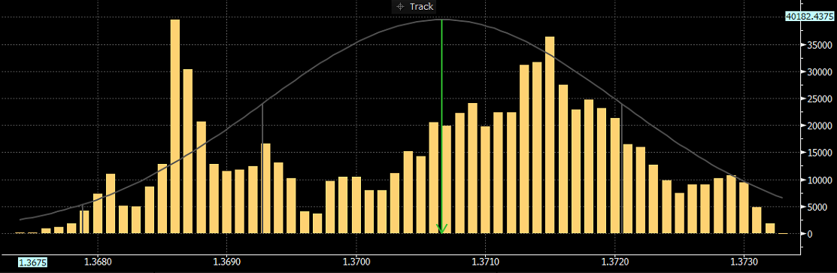Click the 35000 y-axis label
The image size is (837, 273).
820,45
